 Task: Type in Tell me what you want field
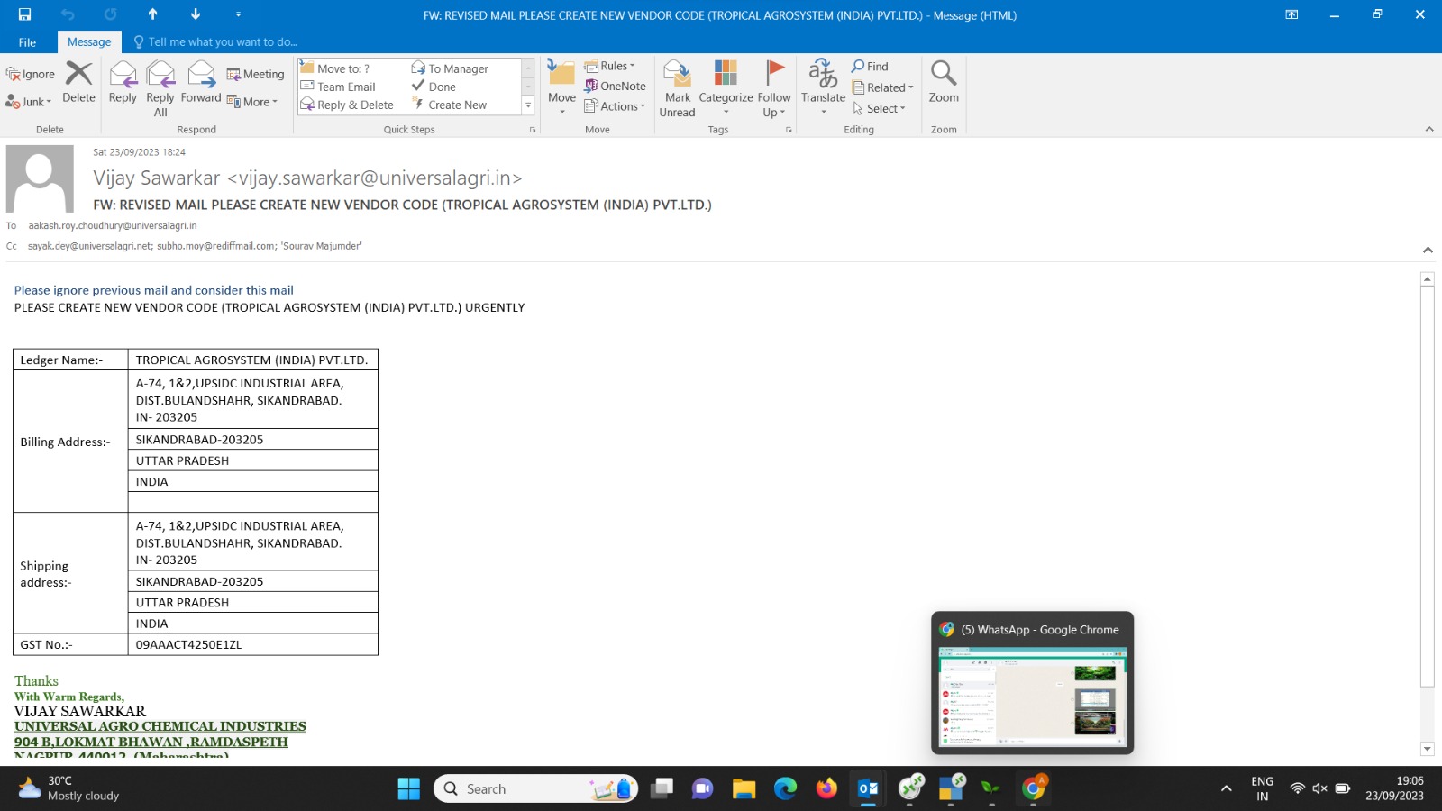[223, 42]
